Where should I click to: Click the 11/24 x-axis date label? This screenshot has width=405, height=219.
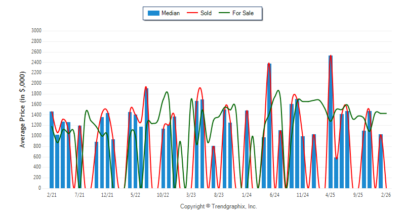click(x=303, y=195)
